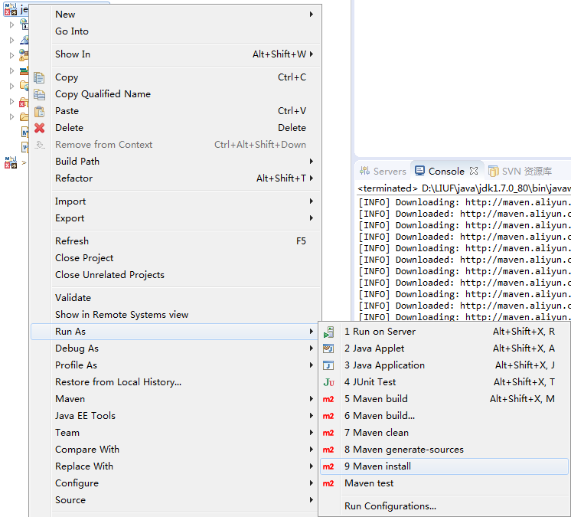The height and width of the screenshot is (517, 571).
Task: Open the Show In submenu arrow
Action: (312, 54)
